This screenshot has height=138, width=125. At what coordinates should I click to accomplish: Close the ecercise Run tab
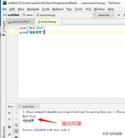36,107
